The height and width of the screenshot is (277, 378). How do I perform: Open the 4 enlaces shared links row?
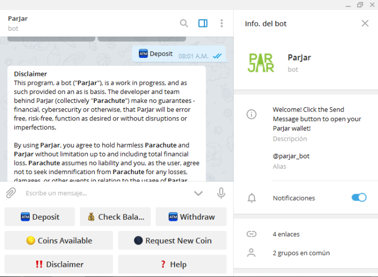tap(306, 234)
